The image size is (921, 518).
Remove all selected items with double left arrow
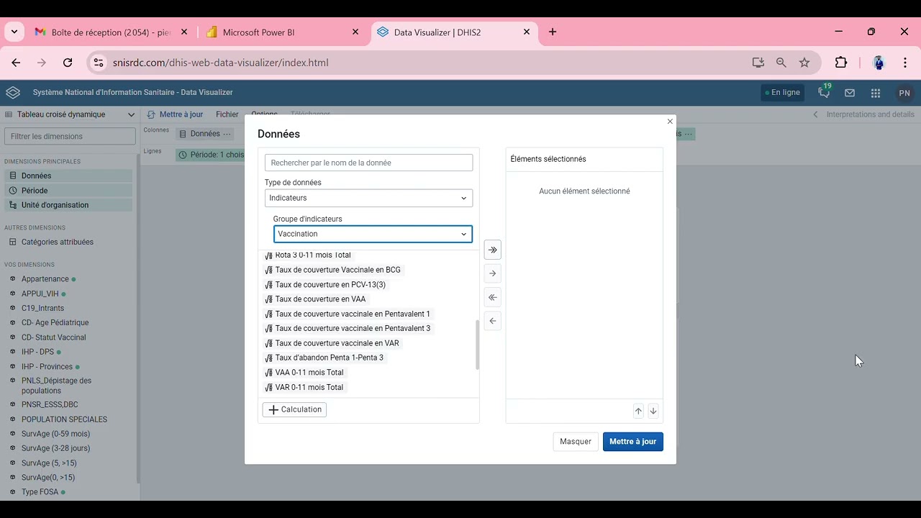click(492, 297)
